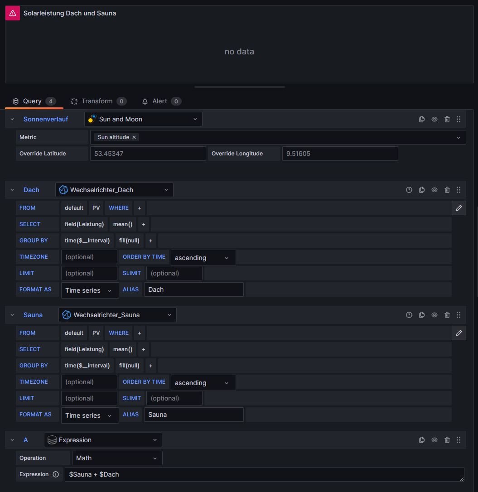Image resolution: width=478 pixels, height=492 pixels.
Task: Click info icon next to Expression label
Action: [x=56, y=474]
